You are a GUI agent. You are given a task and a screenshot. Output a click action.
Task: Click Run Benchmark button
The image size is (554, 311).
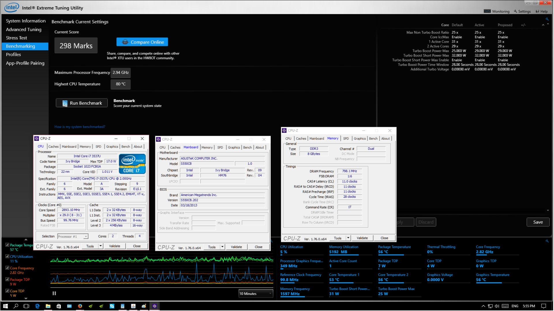point(82,103)
